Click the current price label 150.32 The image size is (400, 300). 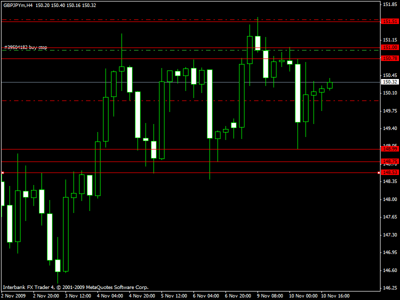[x=389, y=82]
